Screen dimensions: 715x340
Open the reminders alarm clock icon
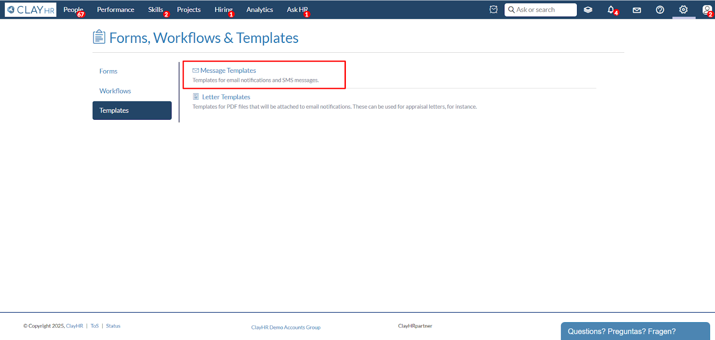493,9
